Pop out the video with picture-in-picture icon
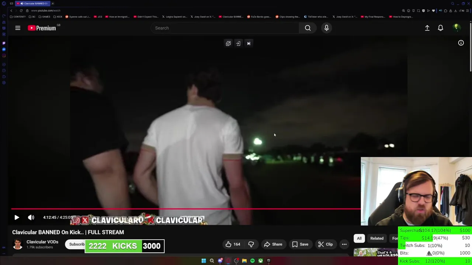 click(x=228, y=43)
